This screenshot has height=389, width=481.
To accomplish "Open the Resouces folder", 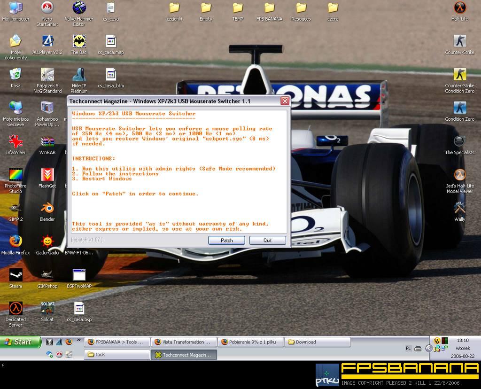I will tap(301, 12).
